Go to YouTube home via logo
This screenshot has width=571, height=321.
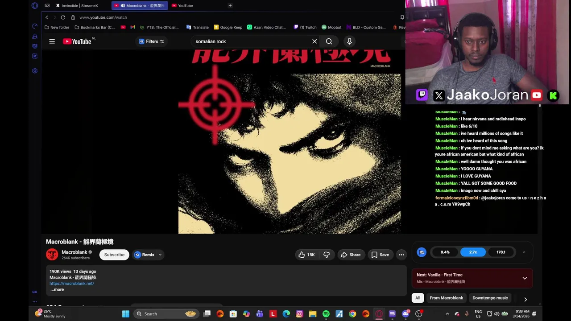point(77,41)
